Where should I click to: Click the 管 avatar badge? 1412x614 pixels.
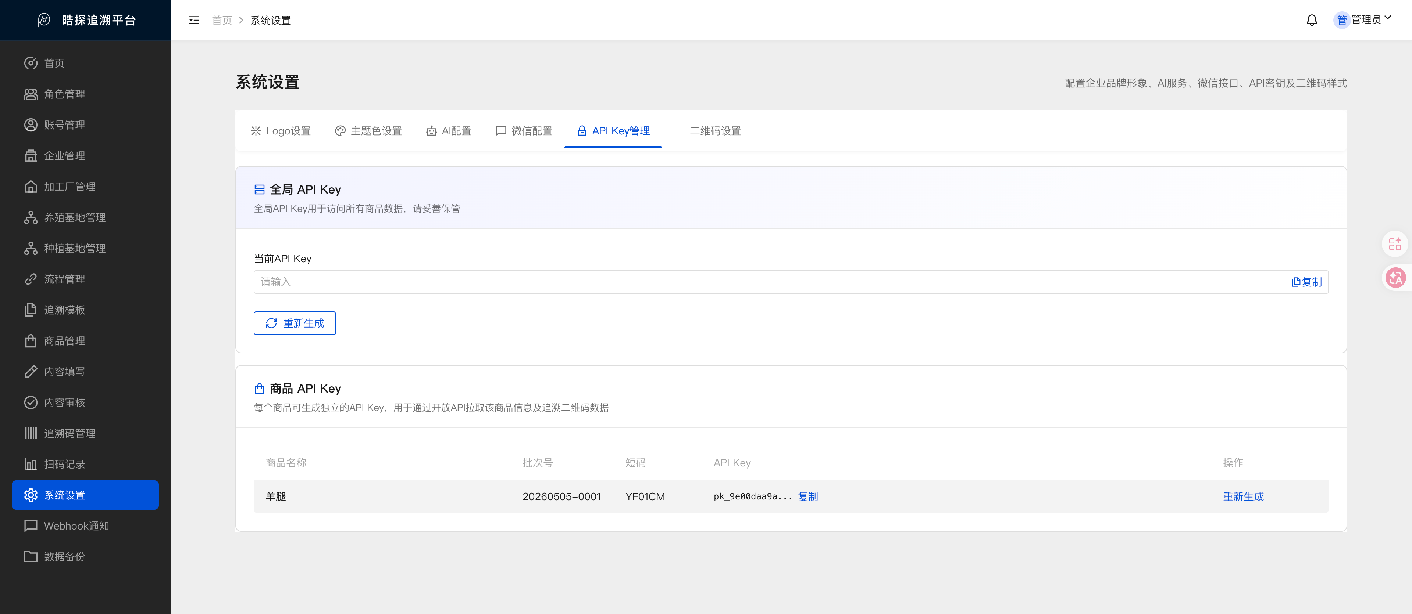click(x=1341, y=20)
